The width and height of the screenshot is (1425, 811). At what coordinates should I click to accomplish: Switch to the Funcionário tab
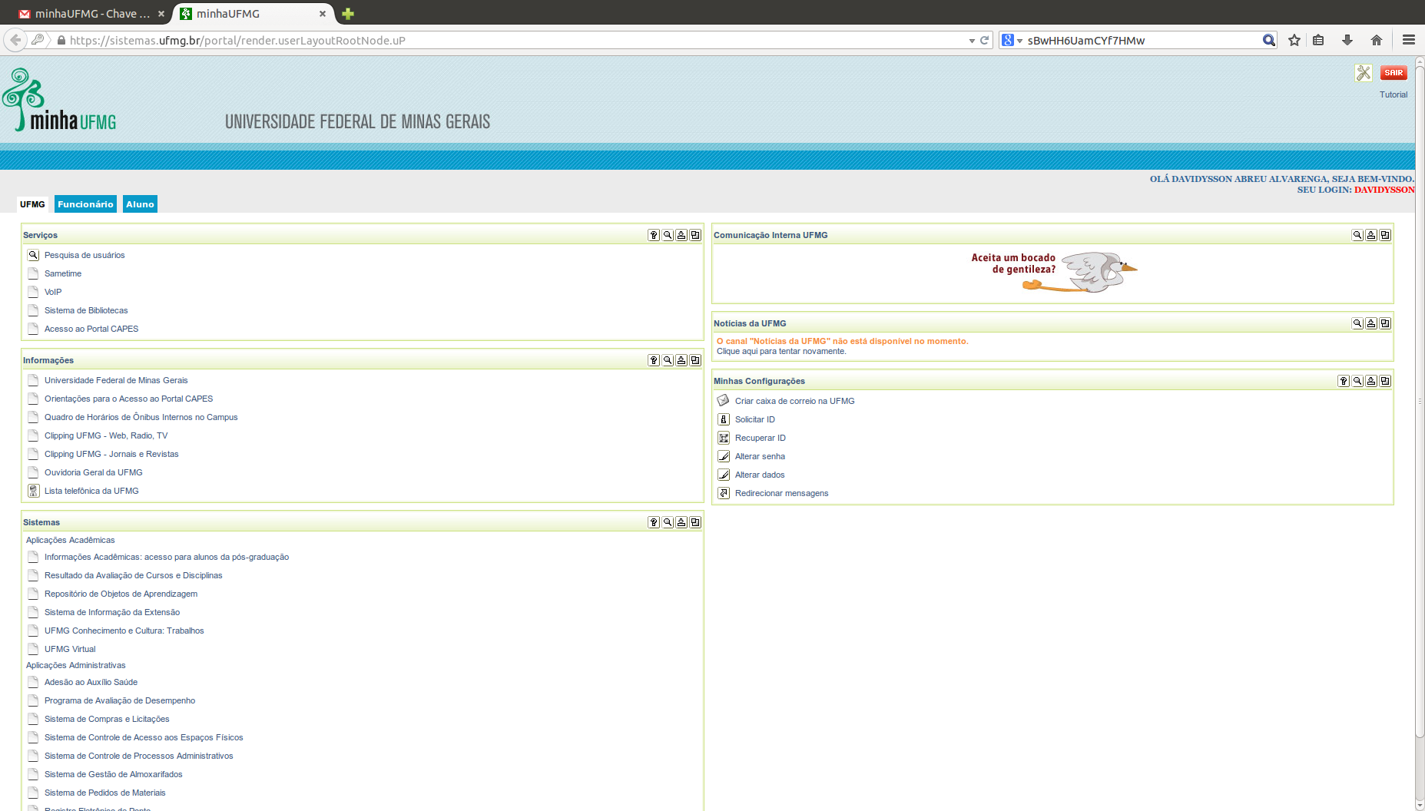pyautogui.click(x=85, y=204)
